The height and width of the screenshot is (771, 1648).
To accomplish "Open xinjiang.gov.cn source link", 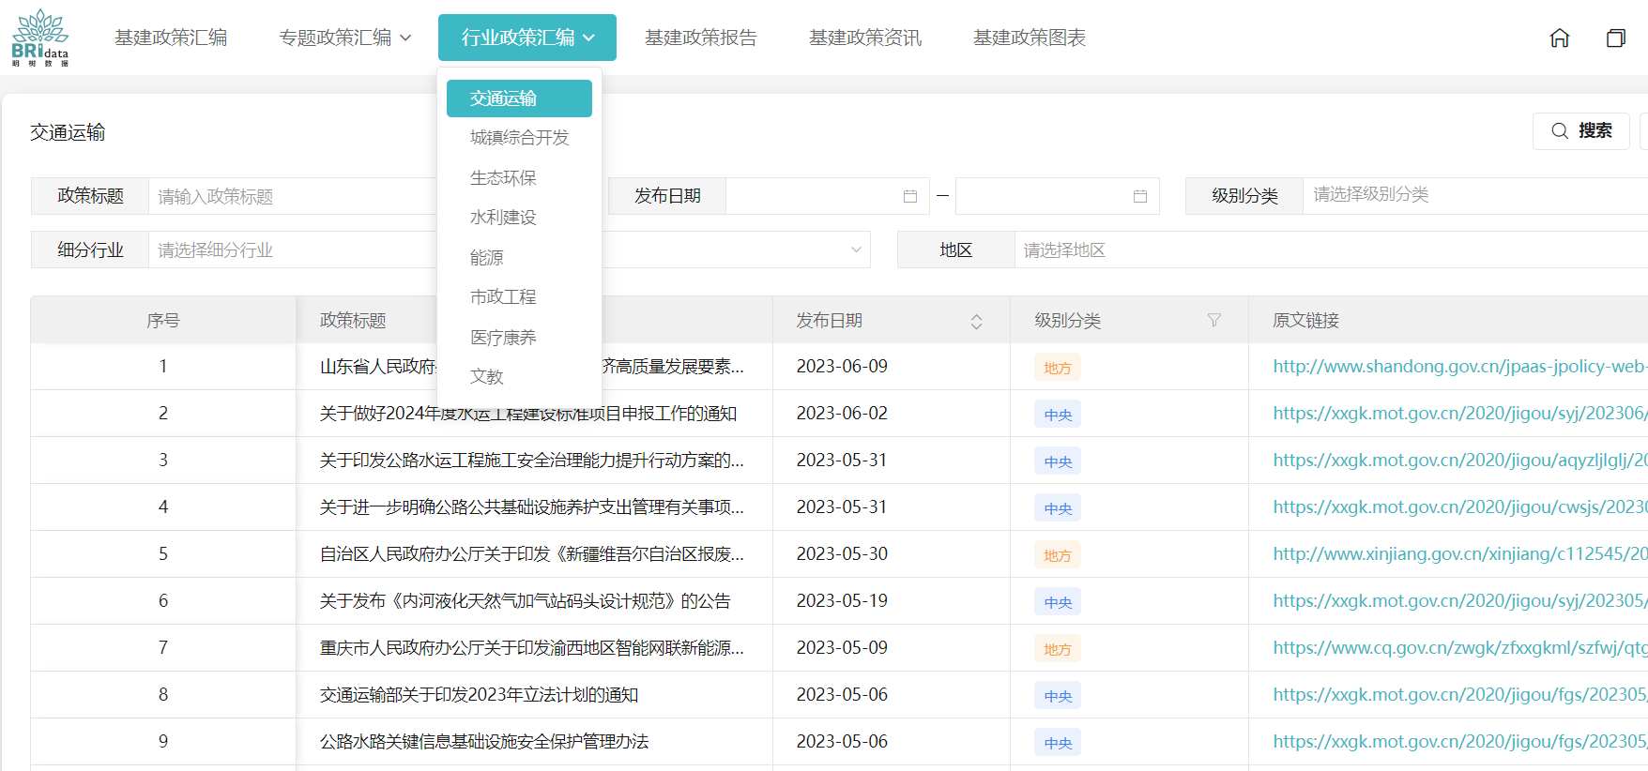I will click(1460, 554).
